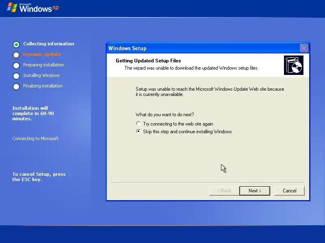Click the Installing Windows step bullet

[x=16, y=76]
